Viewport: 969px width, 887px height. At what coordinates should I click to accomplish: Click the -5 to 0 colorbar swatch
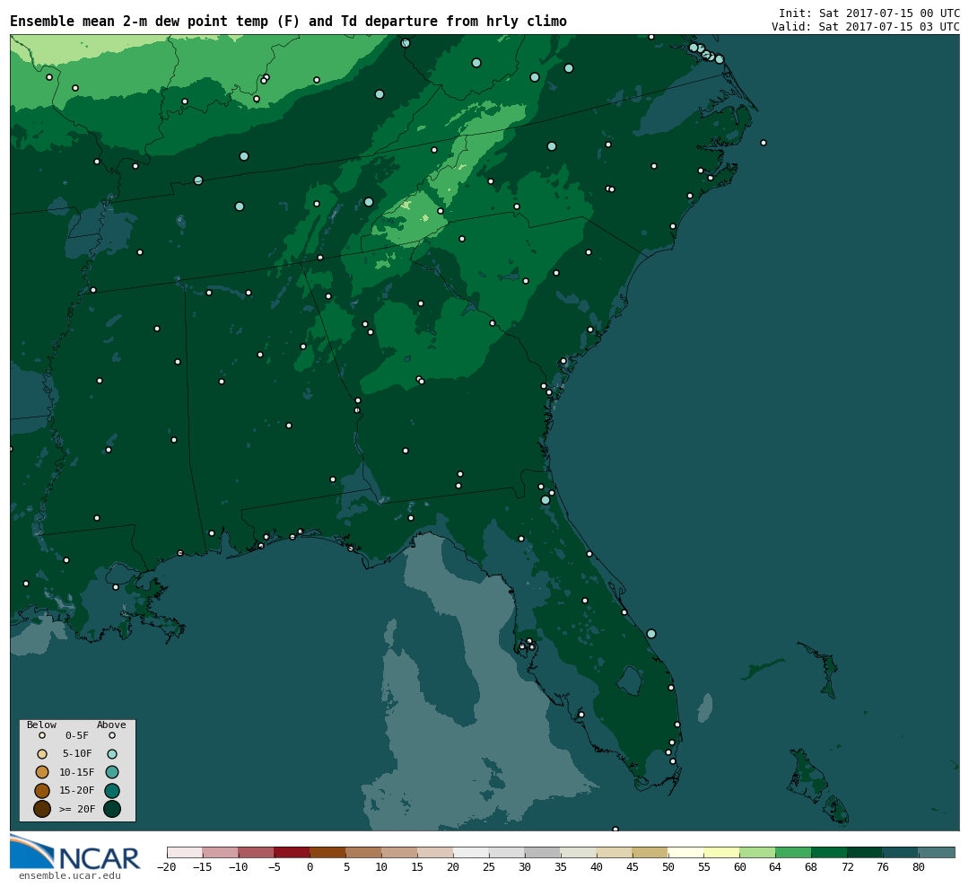(292, 853)
